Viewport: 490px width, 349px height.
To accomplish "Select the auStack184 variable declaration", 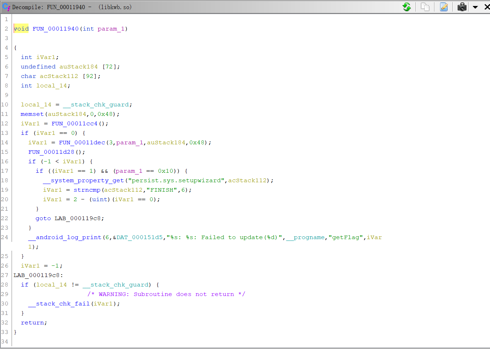I will point(78,67).
